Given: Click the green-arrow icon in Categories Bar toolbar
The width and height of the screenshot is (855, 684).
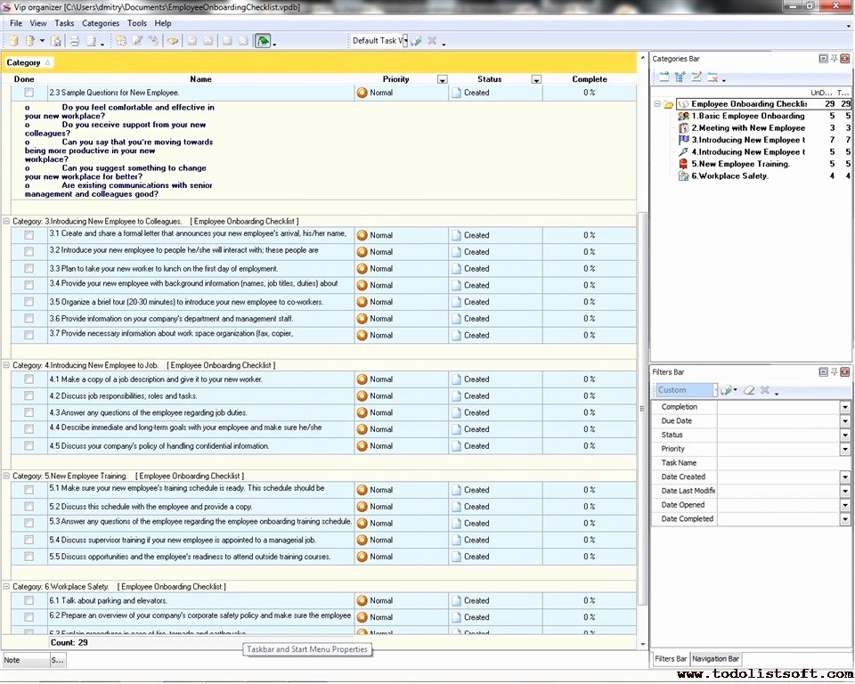Looking at the screenshot, I should [664, 77].
